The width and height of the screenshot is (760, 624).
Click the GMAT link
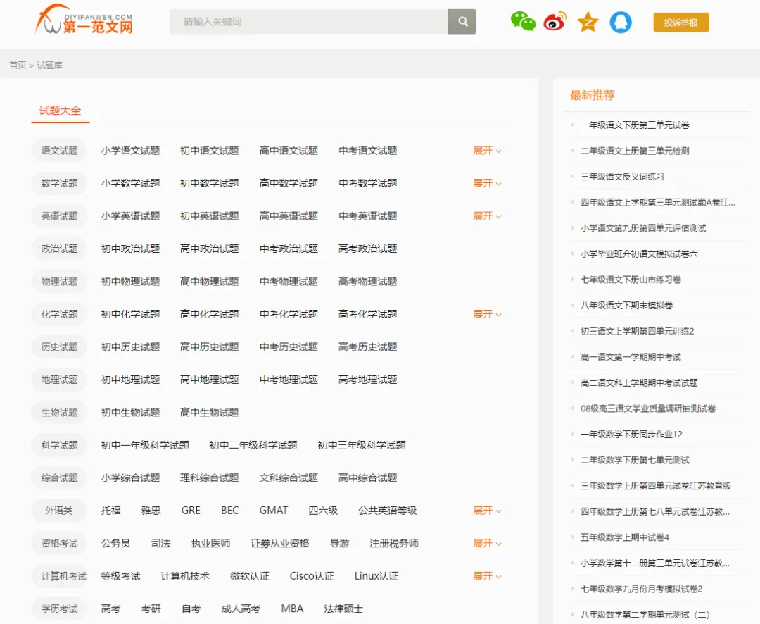(x=273, y=511)
